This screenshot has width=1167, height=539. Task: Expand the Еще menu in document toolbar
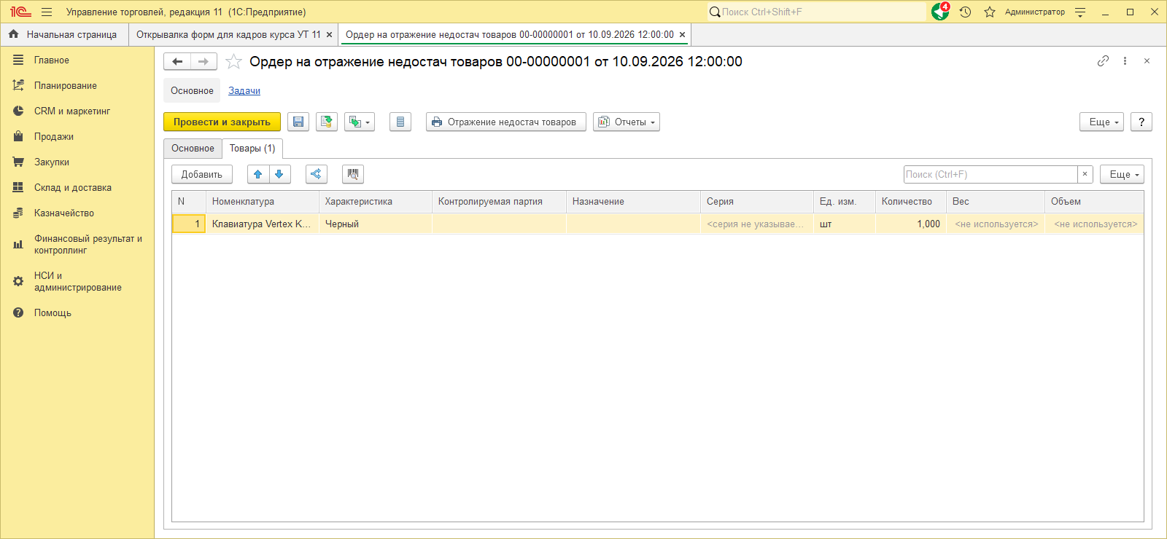tap(1102, 122)
